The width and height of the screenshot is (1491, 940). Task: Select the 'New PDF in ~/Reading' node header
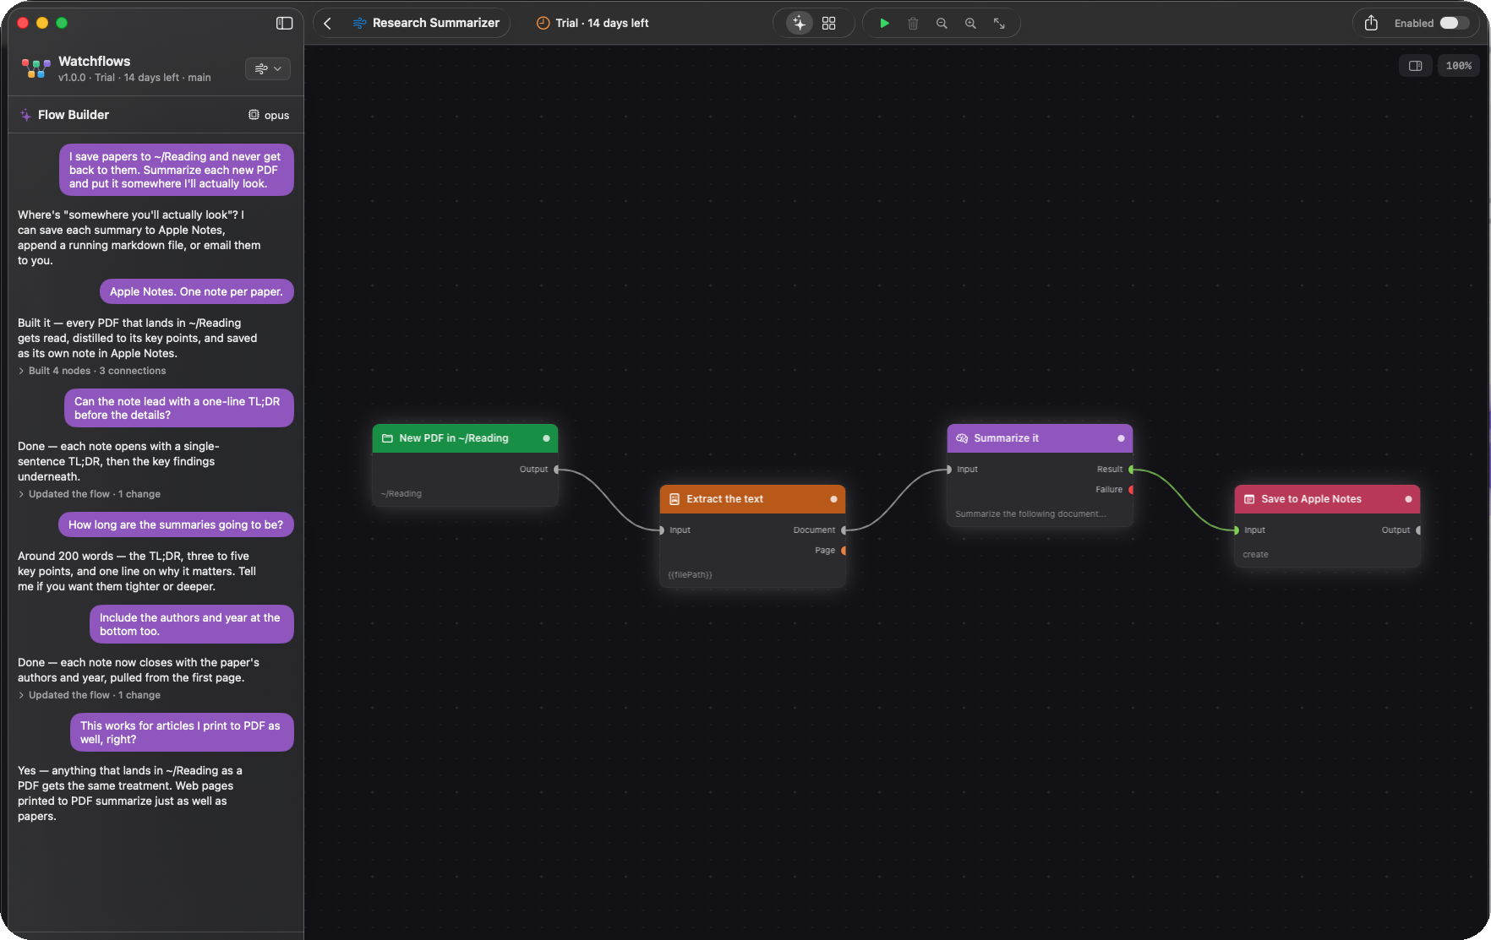point(465,438)
